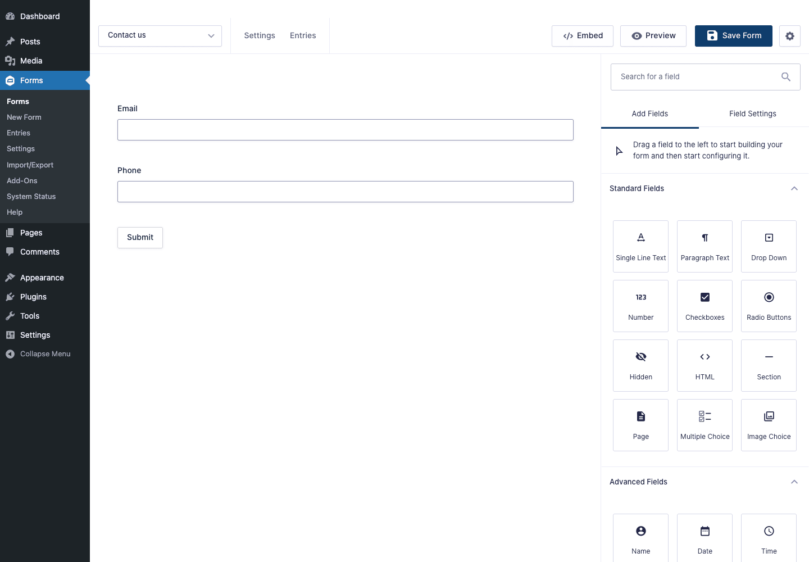Open Help in Forms submenu
Screen dimensions: 809x562
(x=45, y=212)
